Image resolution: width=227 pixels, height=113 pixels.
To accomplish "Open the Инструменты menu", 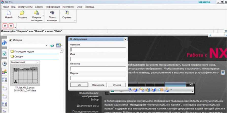I will click(x=25, y=7).
